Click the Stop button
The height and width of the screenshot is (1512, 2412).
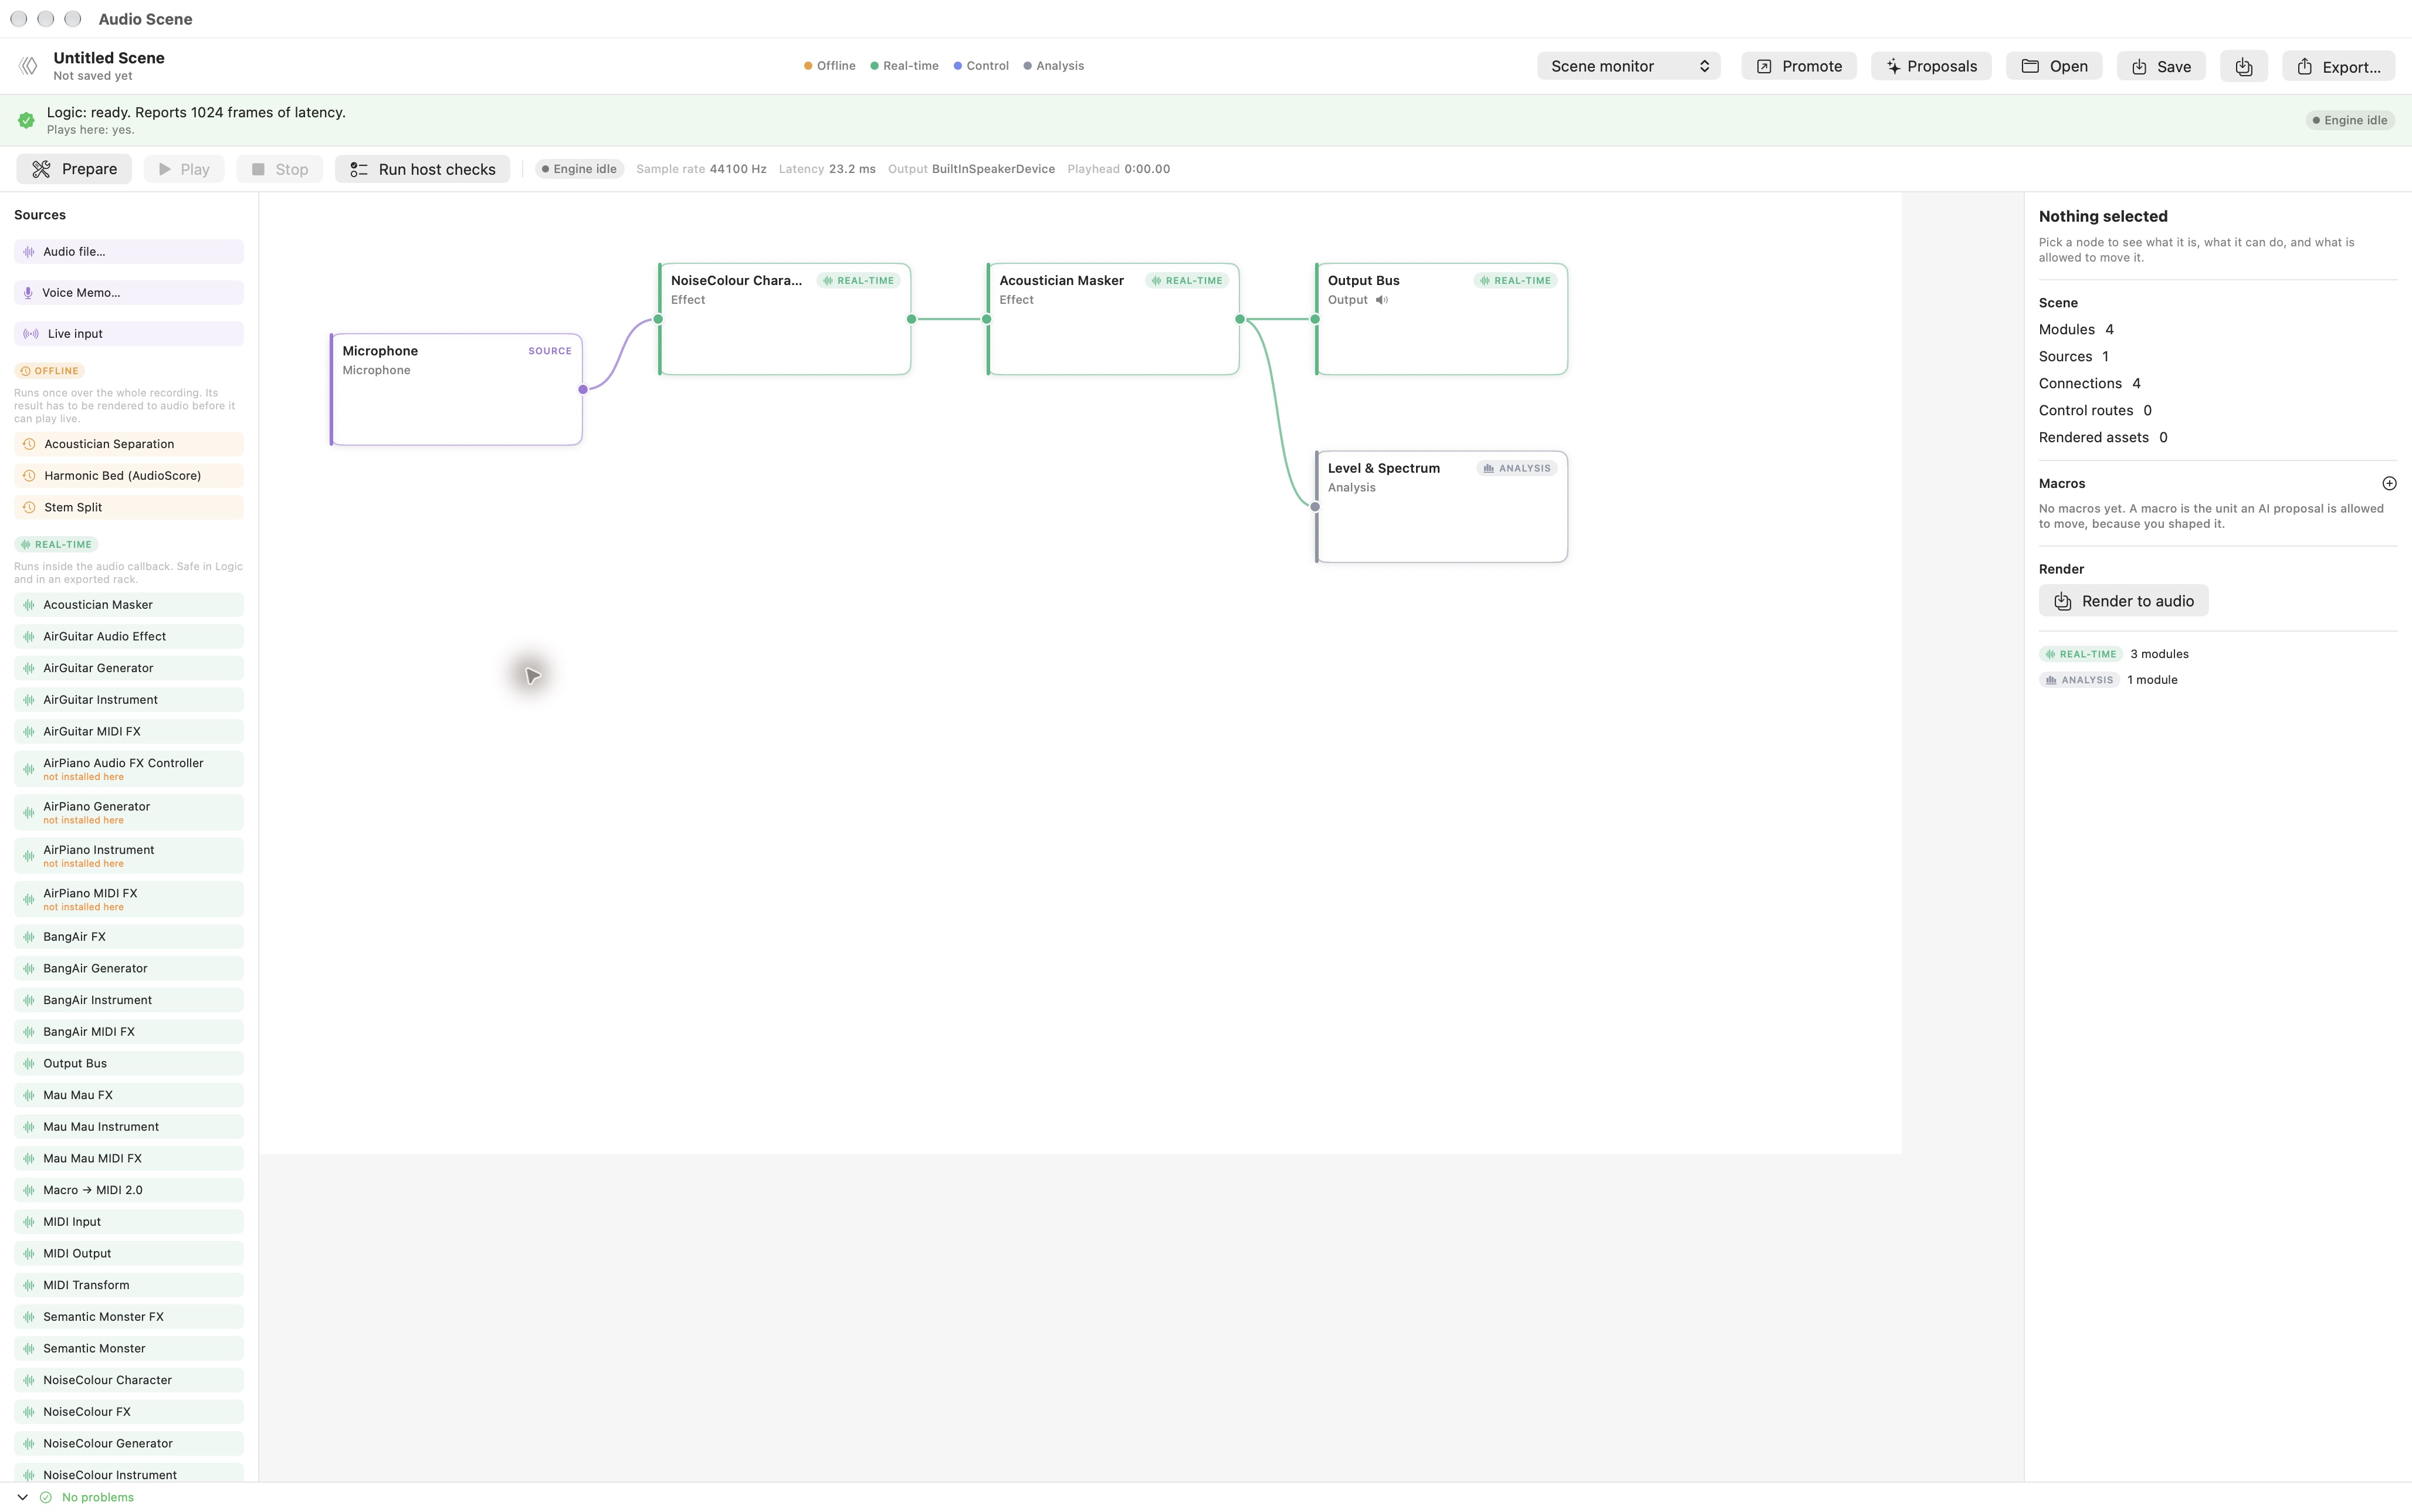coord(280,169)
